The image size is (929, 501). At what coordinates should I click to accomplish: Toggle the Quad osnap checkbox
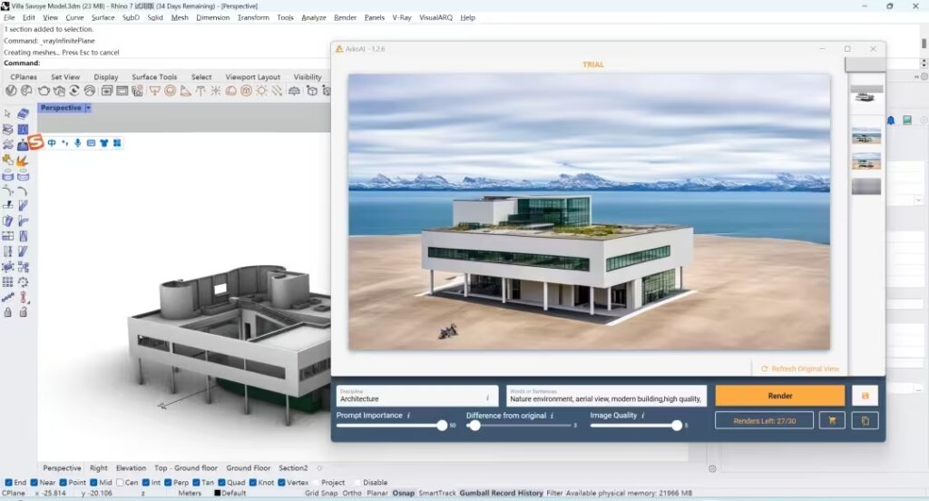pyautogui.click(x=221, y=483)
